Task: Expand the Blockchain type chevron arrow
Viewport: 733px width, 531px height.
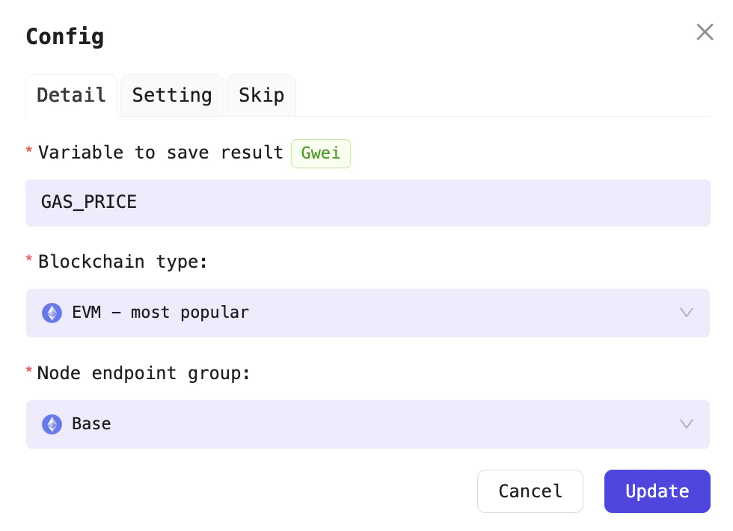Action: click(686, 313)
